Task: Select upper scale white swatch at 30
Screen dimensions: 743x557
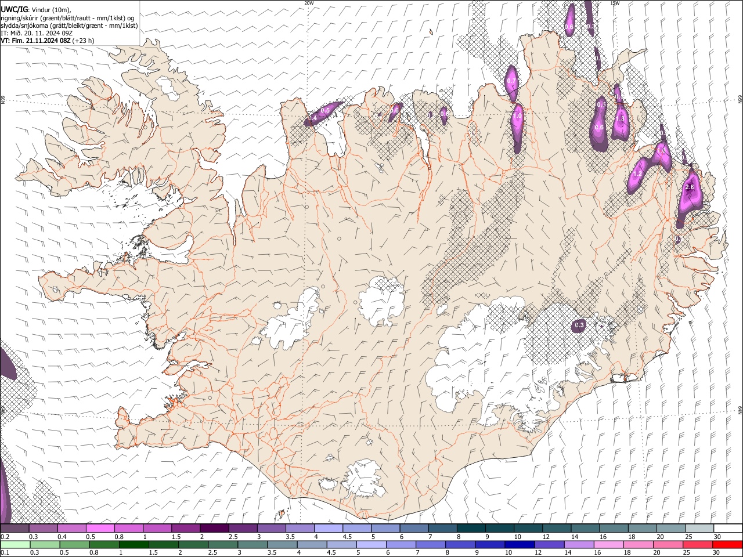Action: 728,528
